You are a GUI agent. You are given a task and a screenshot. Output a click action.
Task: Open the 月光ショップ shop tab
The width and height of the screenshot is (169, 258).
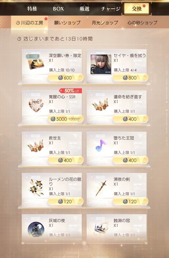click(105, 23)
